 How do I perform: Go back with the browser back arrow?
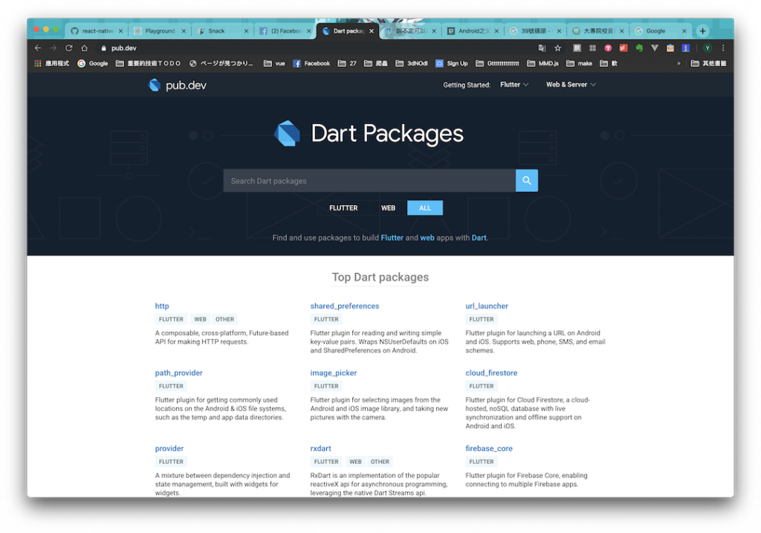(38, 48)
